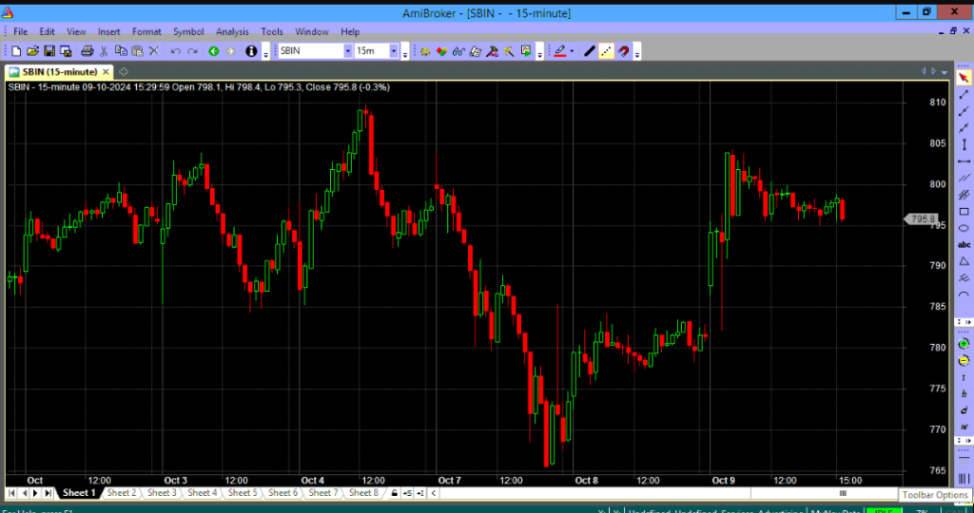The image size is (974, 513).
Task: Open a file with folder icon
Action: pos(33,51)
